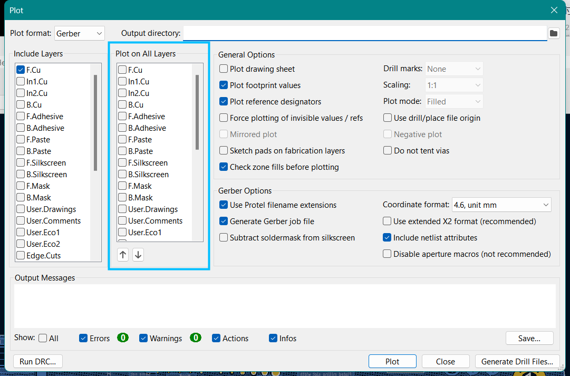Image resolution: width=570 pixels, height=376 pixels.
Task: Click the Run DRC button
Action: [38, 361]
